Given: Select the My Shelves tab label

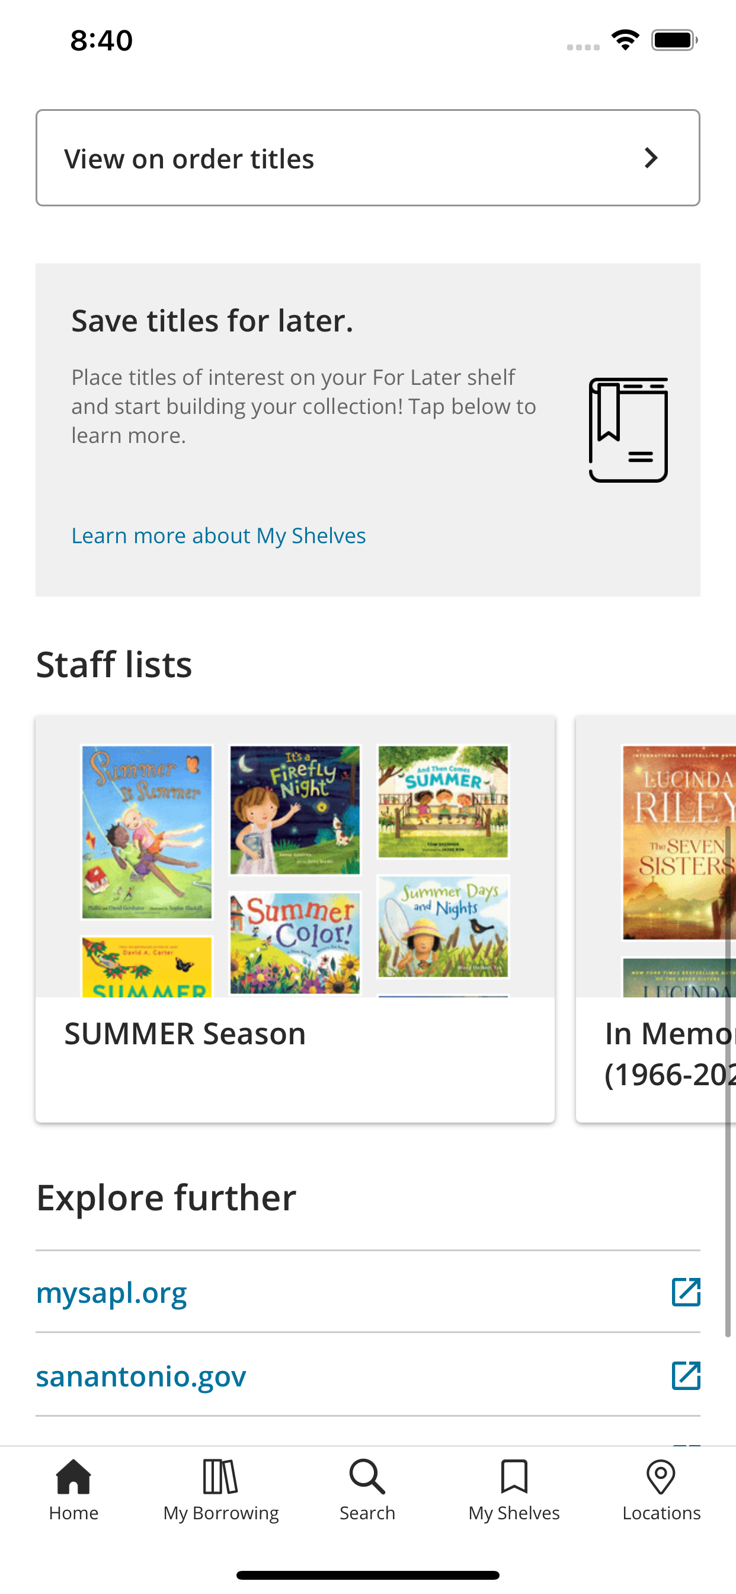Looking at the screenshot, I should 514,1513.
